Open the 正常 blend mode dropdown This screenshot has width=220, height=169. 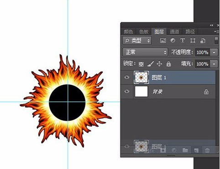145,52
